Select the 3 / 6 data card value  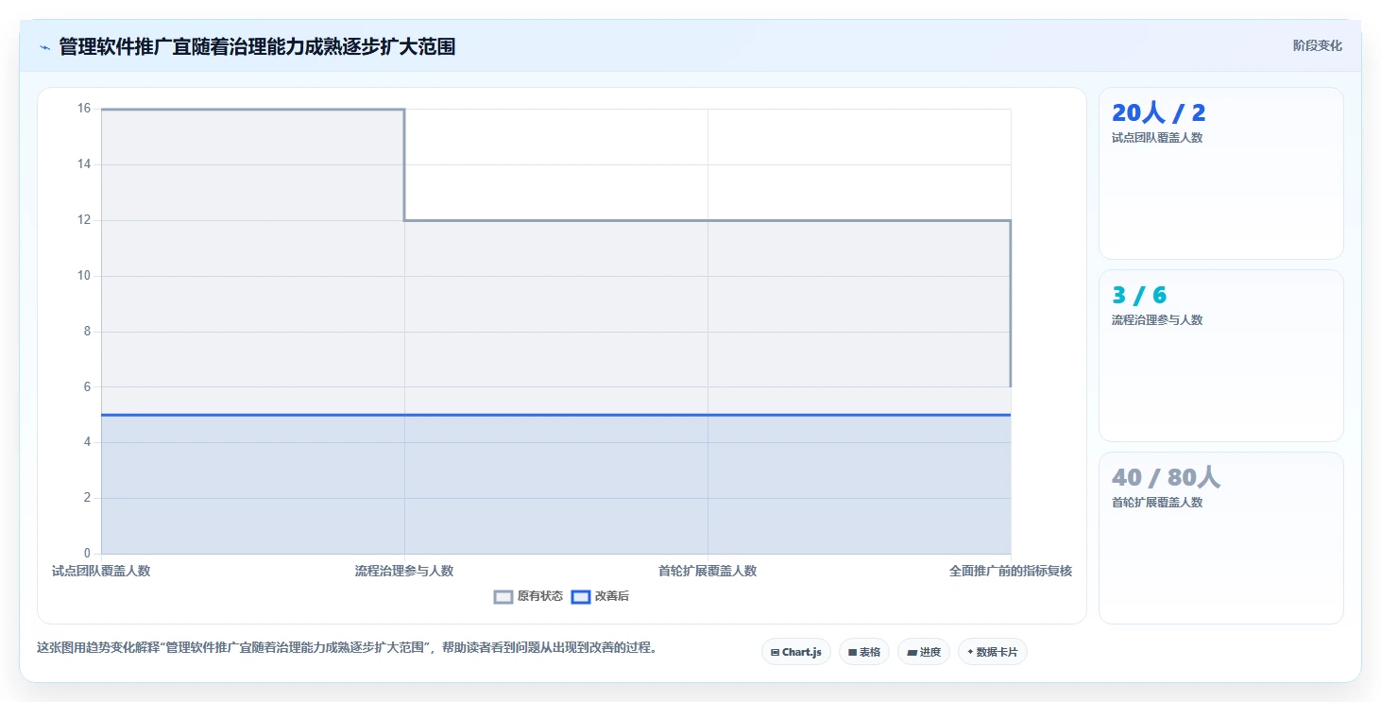pos(1139,296)
